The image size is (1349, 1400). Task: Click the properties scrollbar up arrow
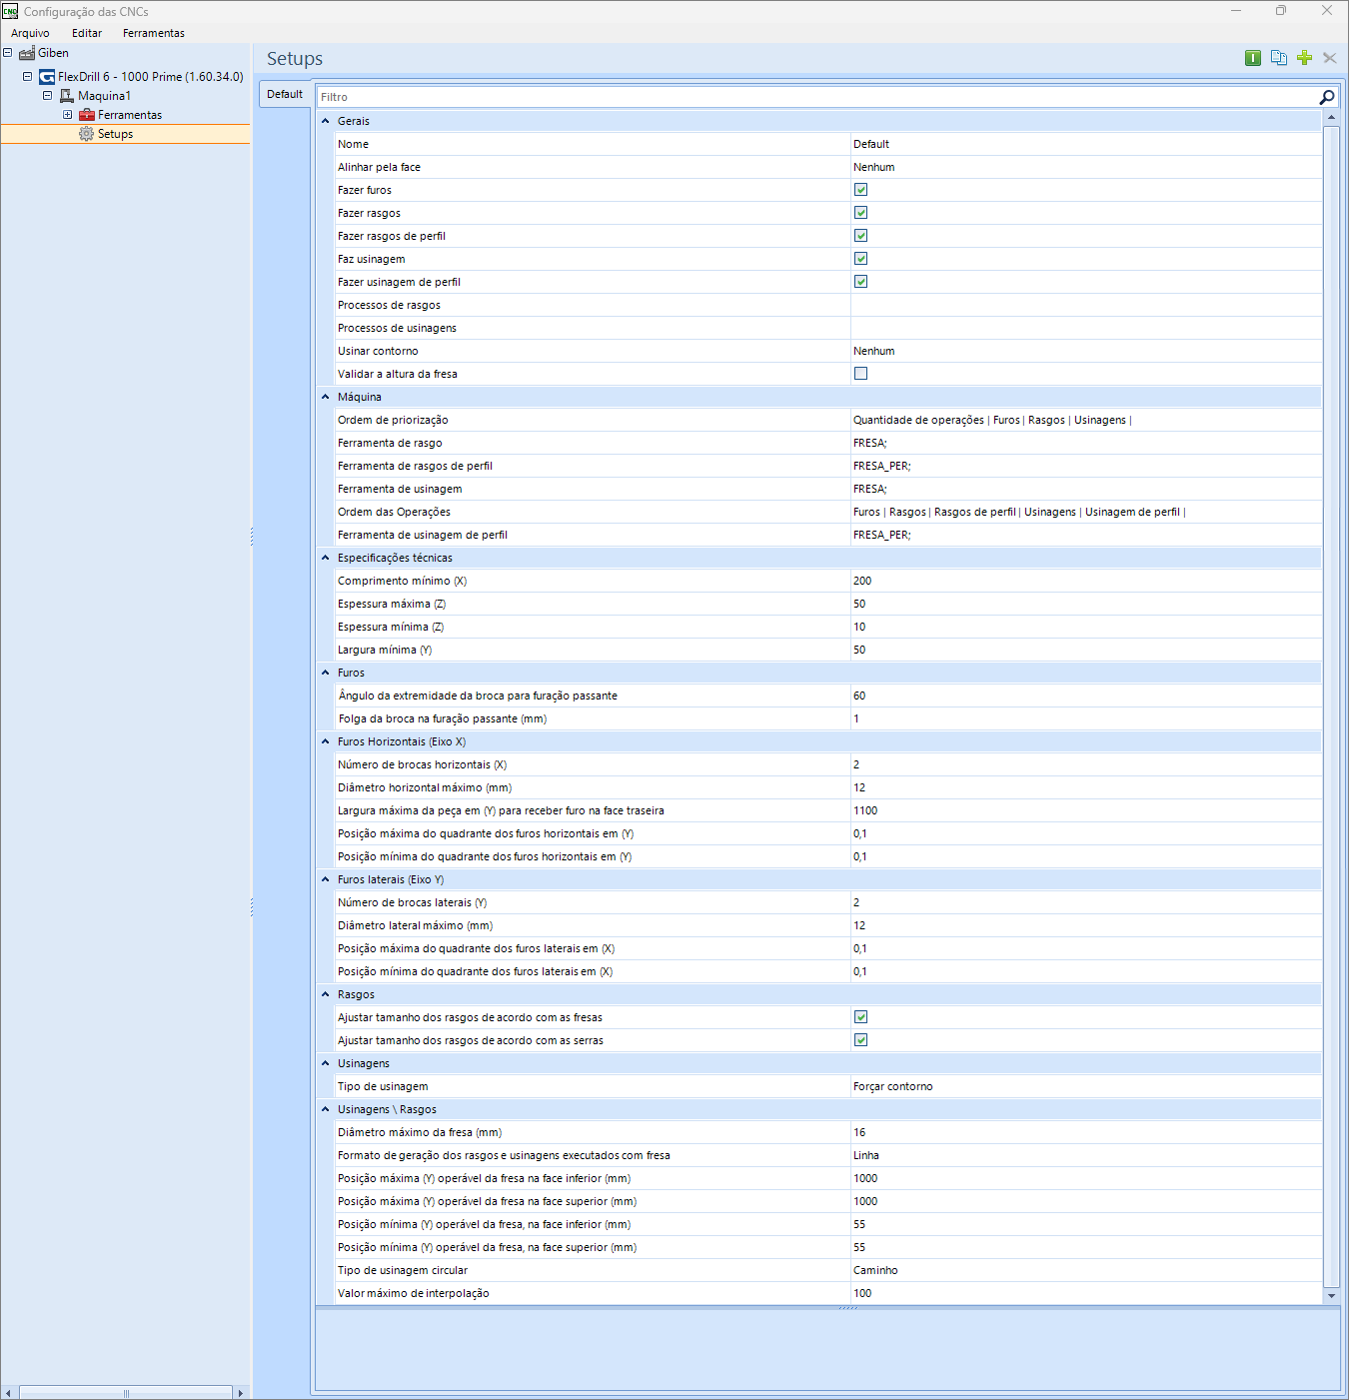pos(1331,118)
